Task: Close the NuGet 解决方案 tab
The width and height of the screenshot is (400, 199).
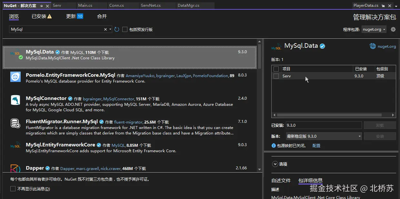Action: [x=47, y=6]
